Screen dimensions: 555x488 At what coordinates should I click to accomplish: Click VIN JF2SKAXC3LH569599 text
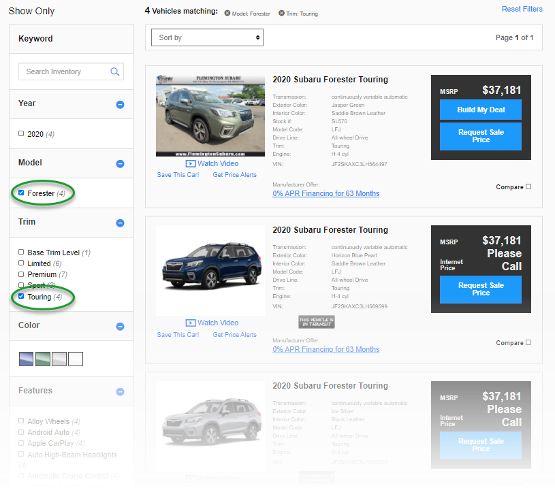tap(360, 306)
